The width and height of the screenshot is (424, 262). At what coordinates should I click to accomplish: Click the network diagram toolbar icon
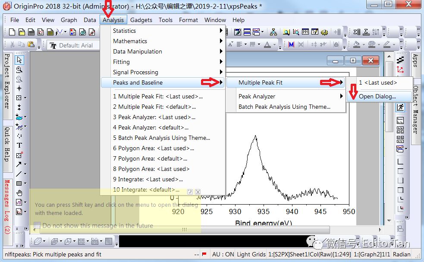point(273,32)
